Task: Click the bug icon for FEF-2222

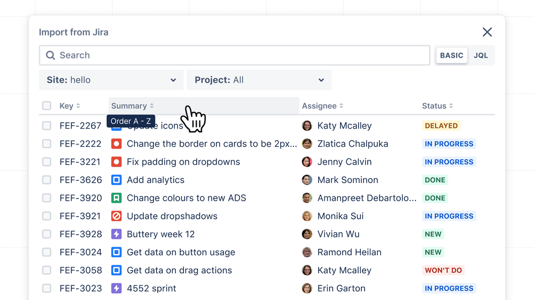Action: pos(117,144)
